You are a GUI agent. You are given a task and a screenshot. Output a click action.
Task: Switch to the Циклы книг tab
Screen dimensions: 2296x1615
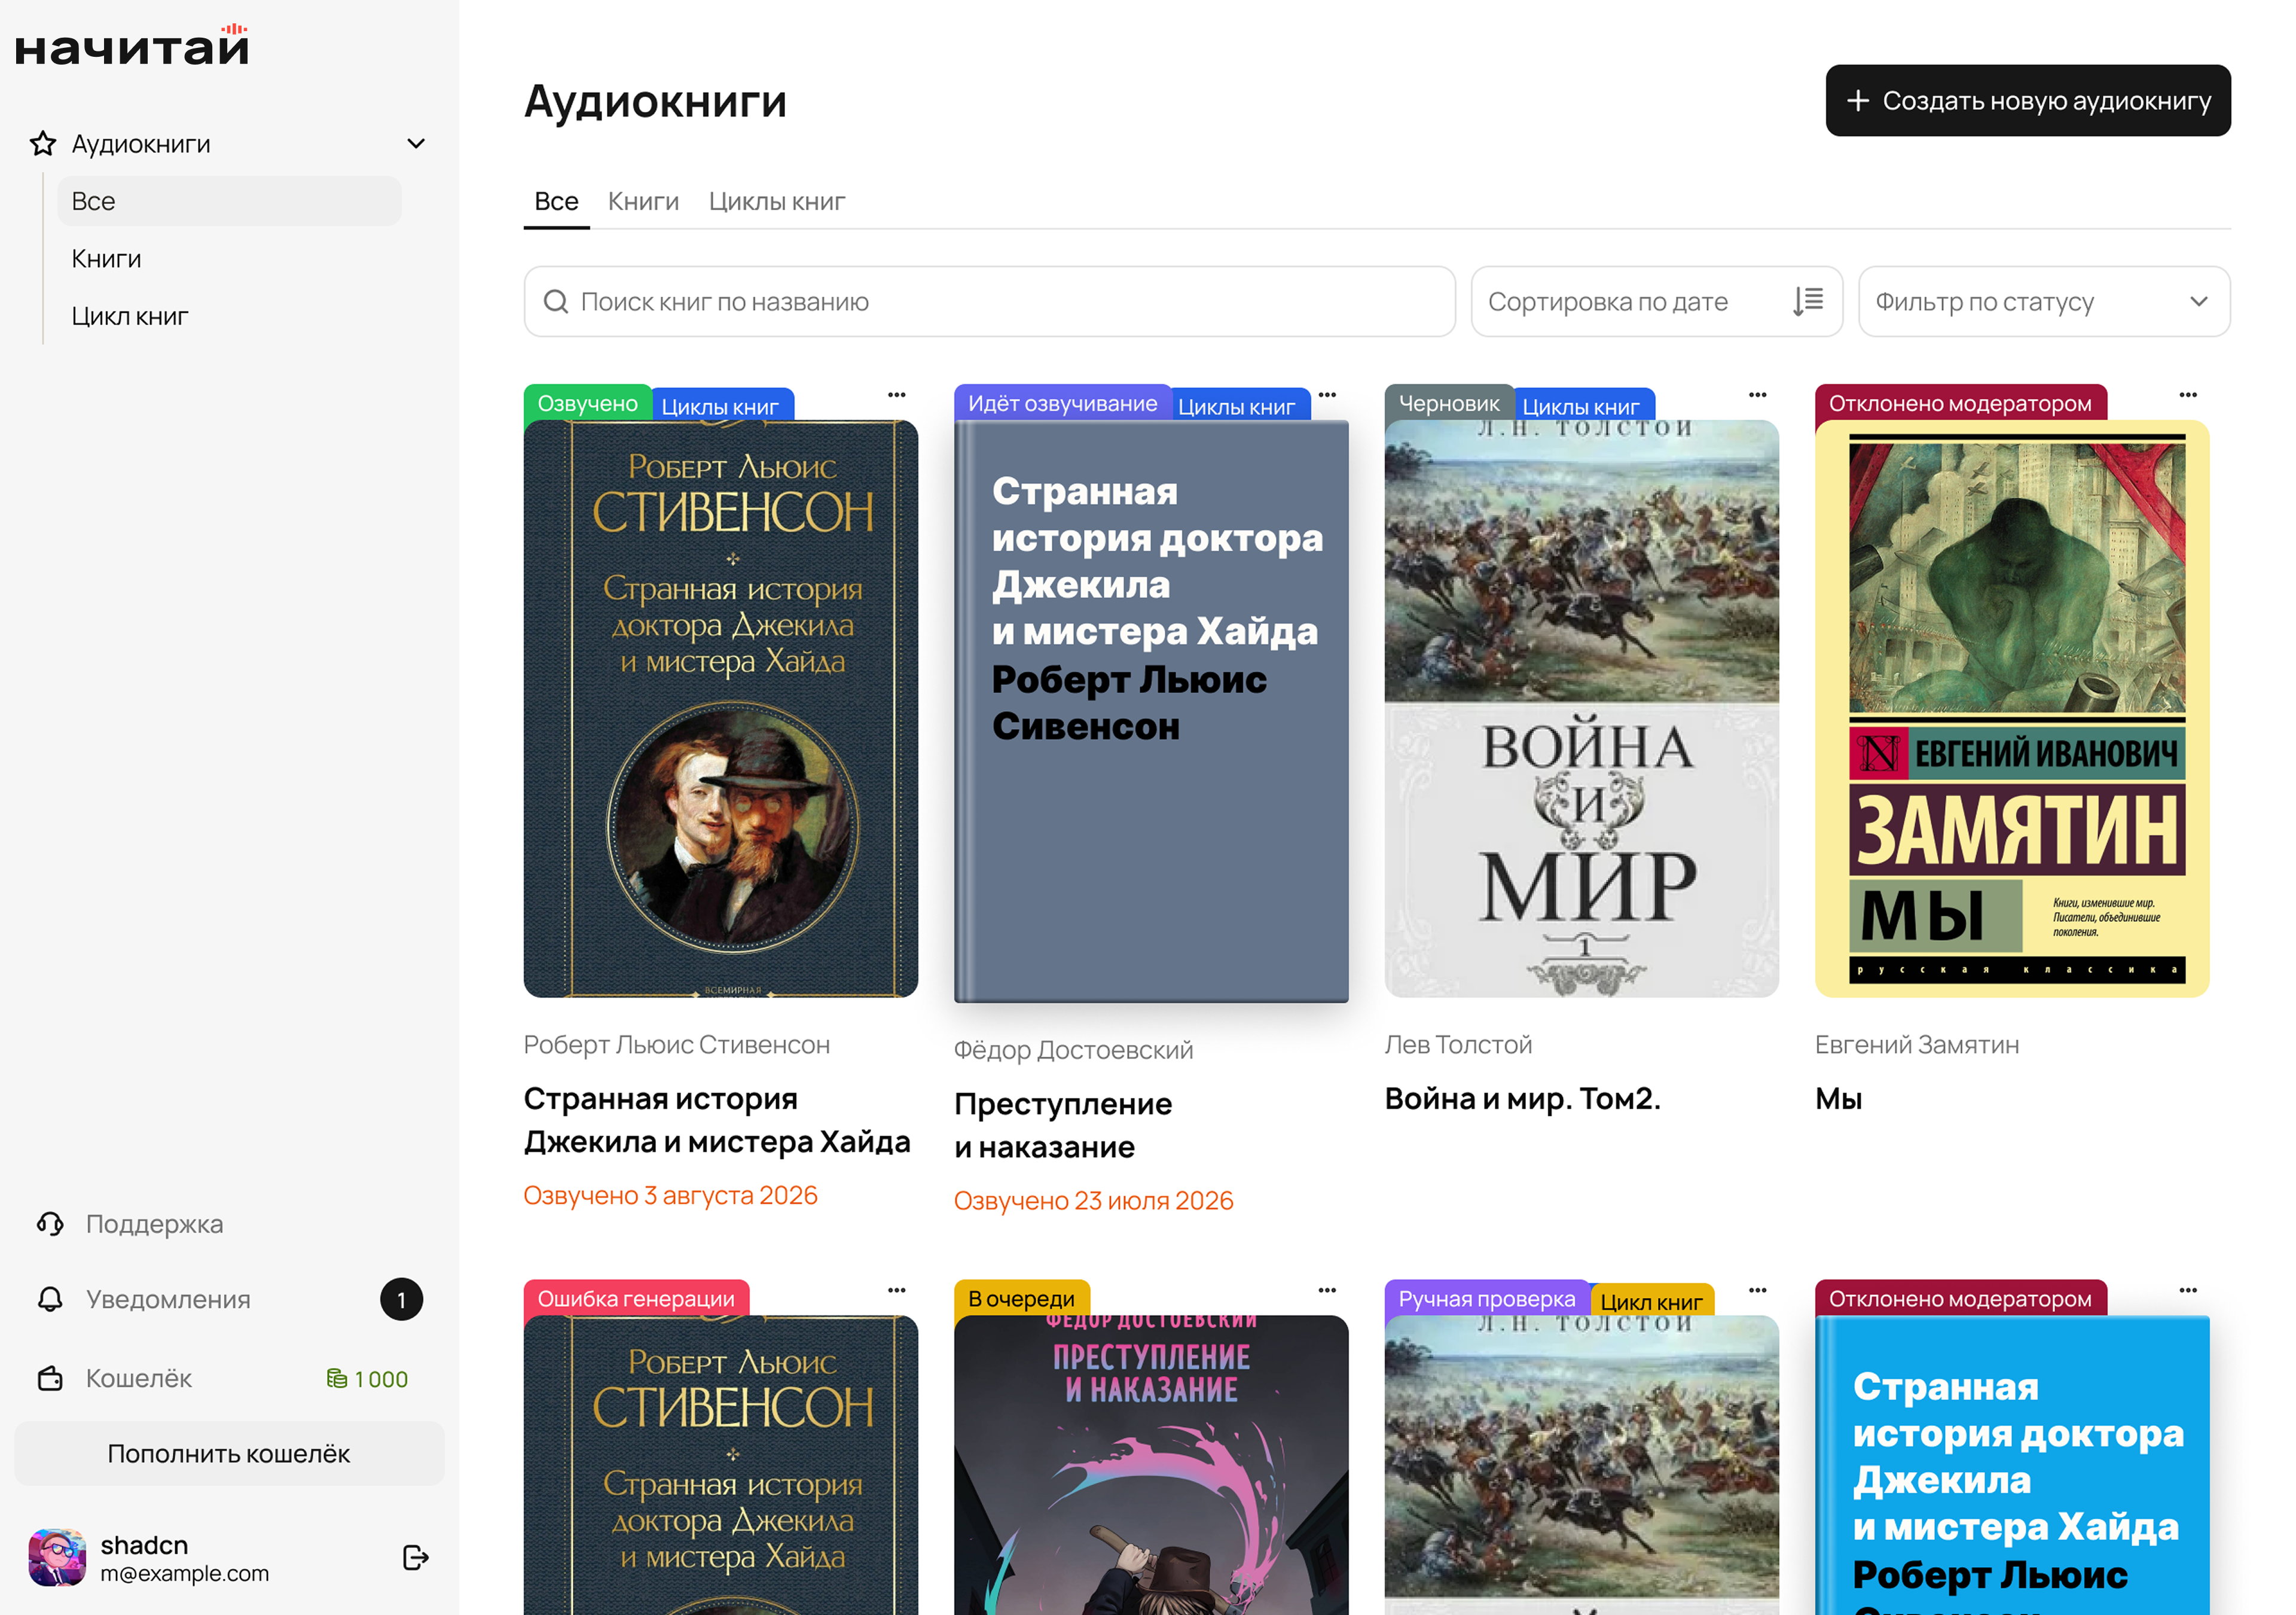tap(777, 201)
